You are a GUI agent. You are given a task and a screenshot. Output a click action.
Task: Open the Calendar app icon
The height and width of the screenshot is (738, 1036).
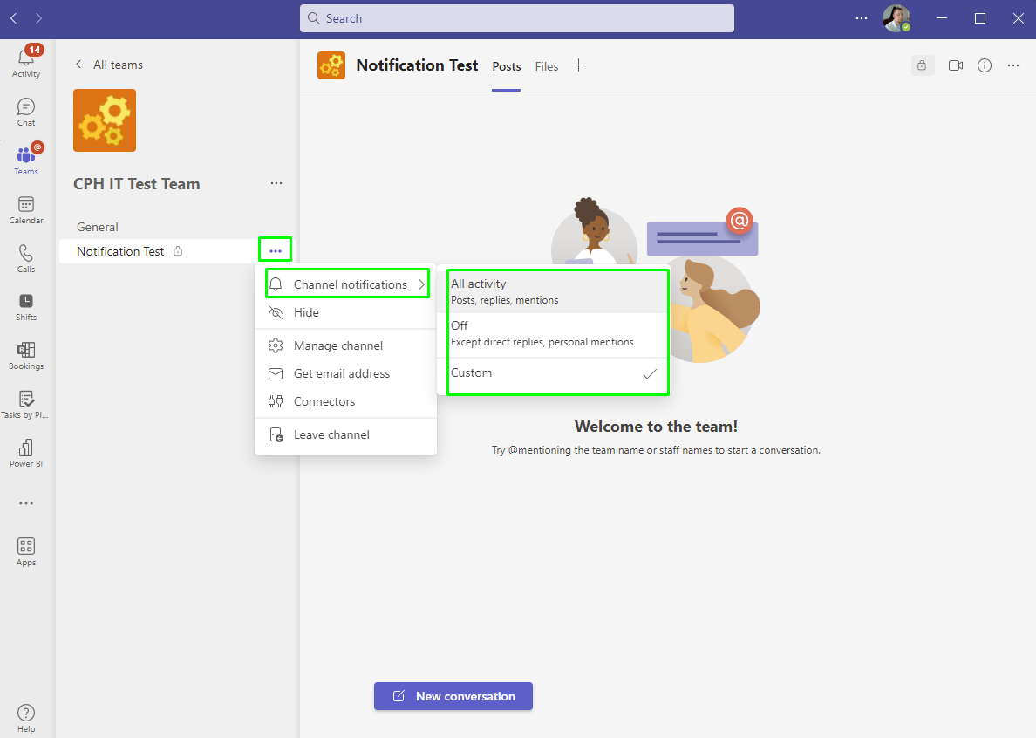(26, 210)
